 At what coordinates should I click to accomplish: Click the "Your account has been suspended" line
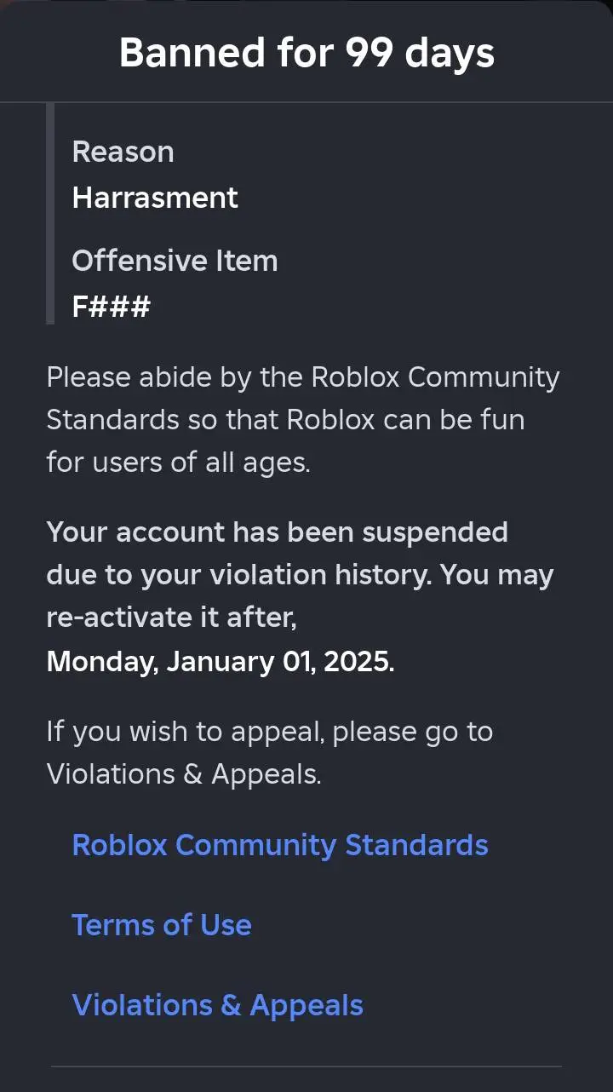(x=277, y=532)
